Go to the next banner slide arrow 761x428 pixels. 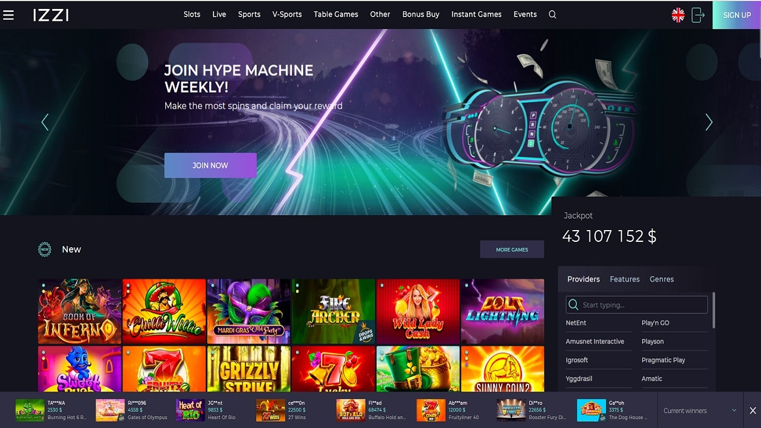[x=709, y=122]
